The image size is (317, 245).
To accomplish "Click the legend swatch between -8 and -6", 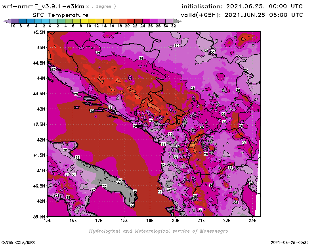I will click(23, 21).
